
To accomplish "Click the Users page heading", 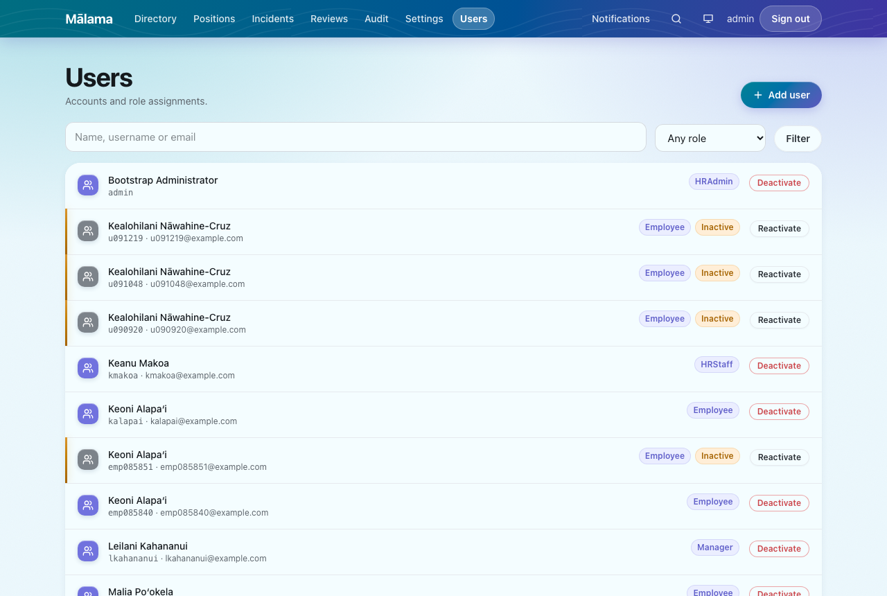I will tap(99, 78).
